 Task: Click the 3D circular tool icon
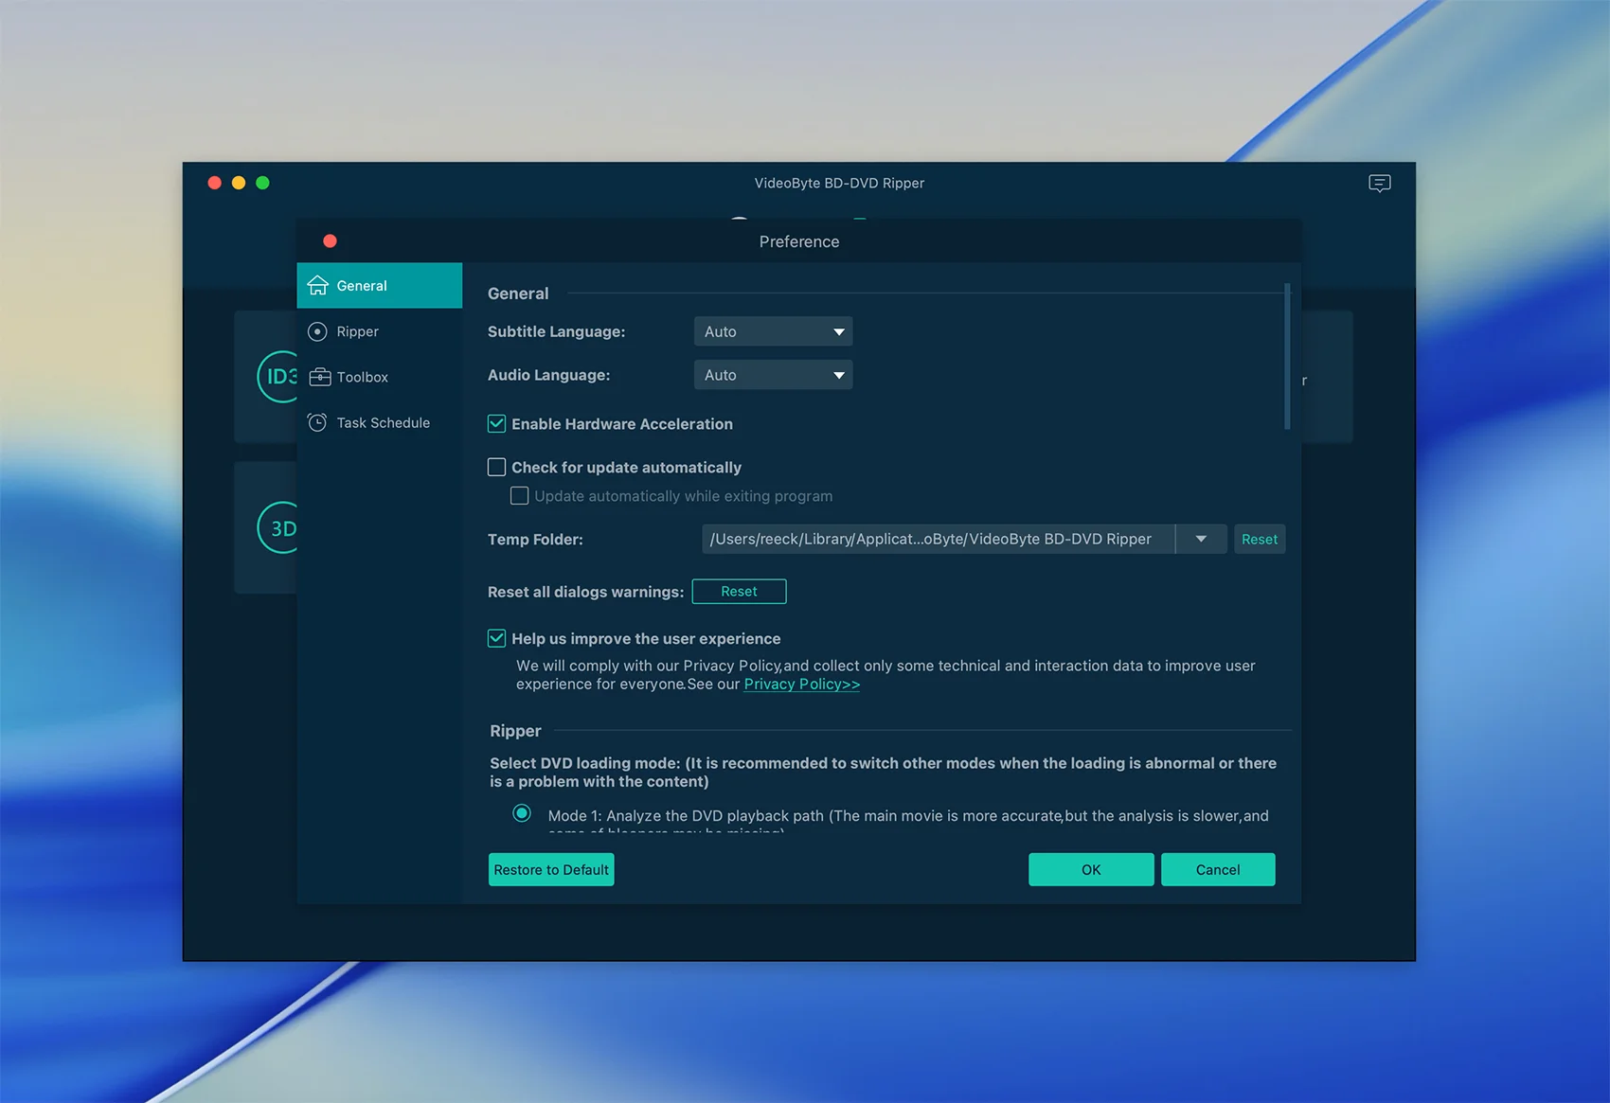coord(277,528)
